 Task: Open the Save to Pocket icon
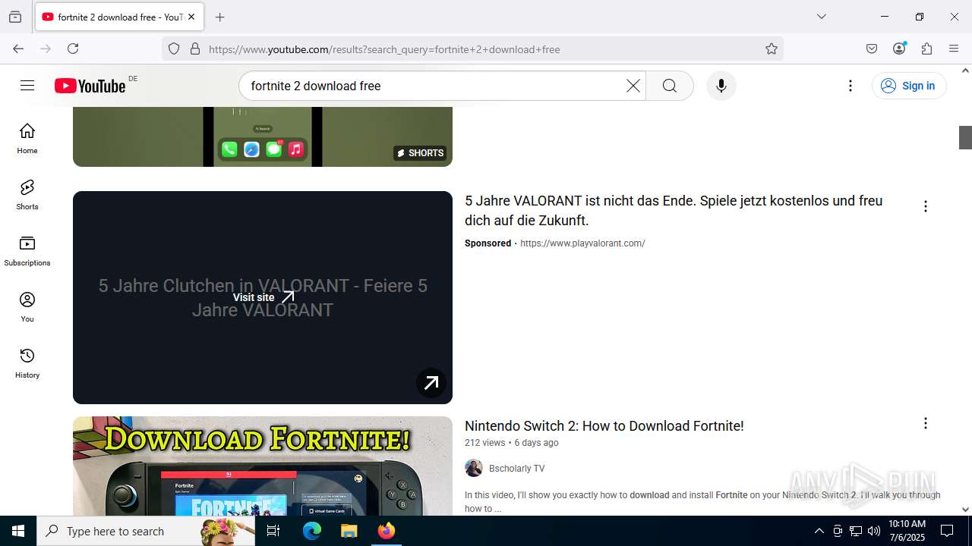(x=872, y=49)
